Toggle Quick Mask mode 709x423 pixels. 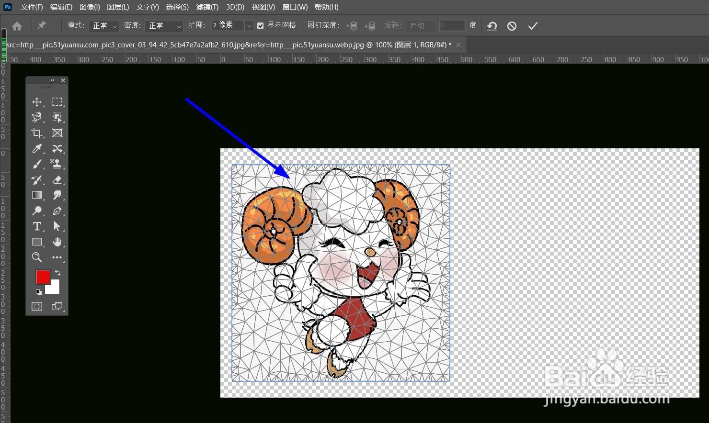37,306
